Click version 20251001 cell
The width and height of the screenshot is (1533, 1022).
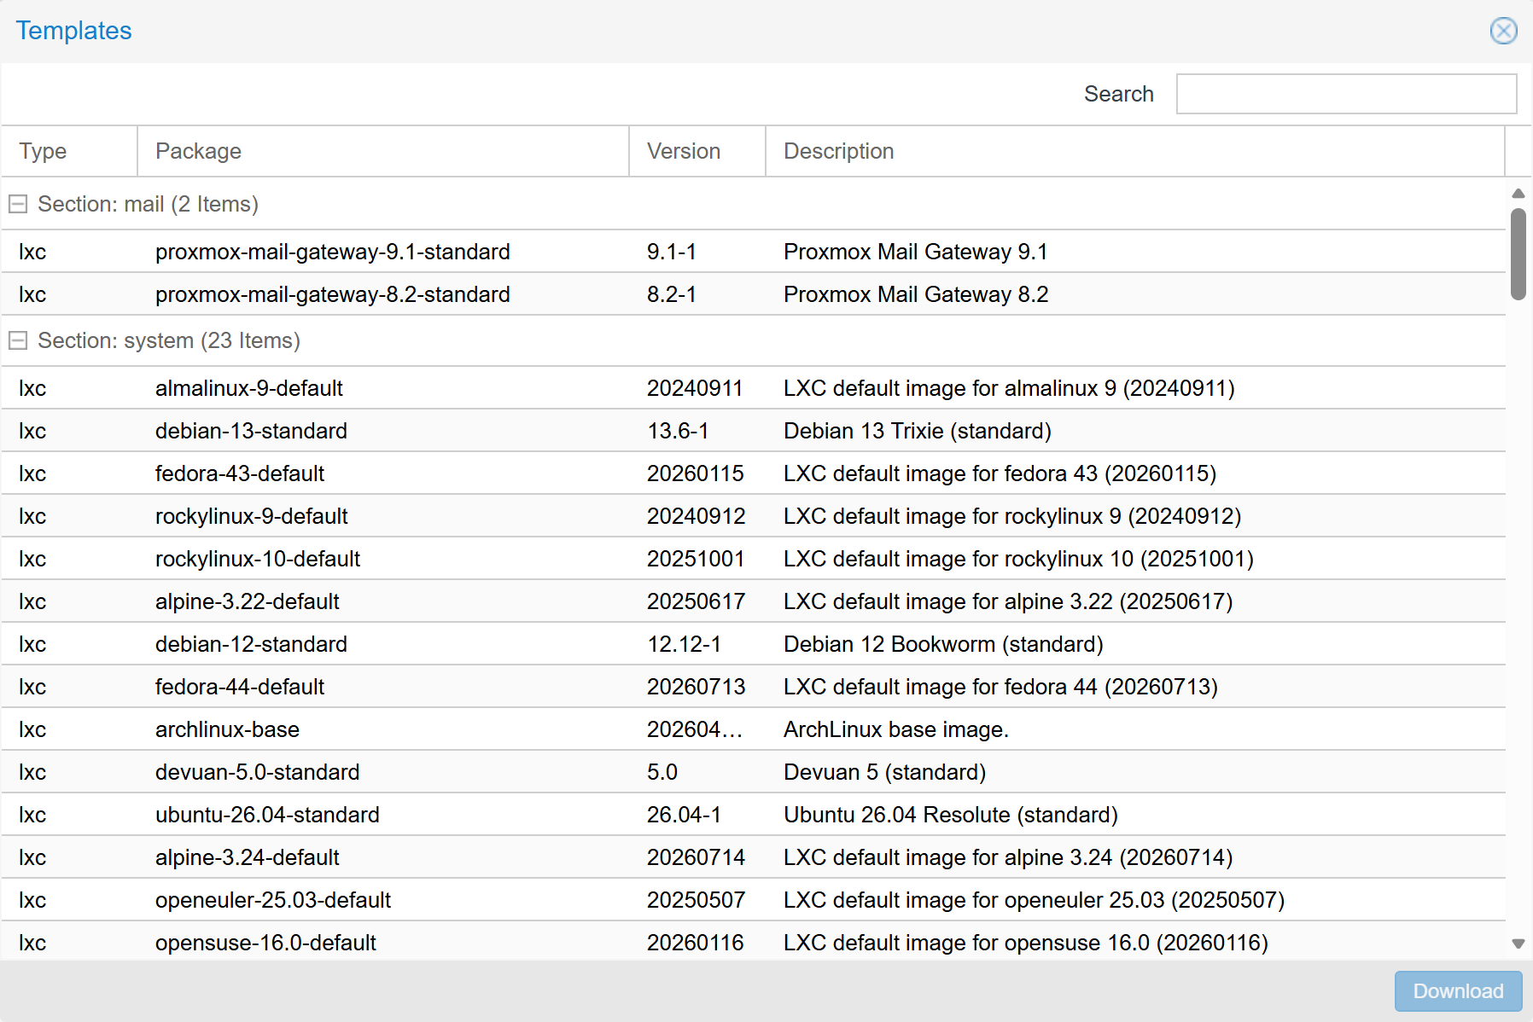[695, 559]
